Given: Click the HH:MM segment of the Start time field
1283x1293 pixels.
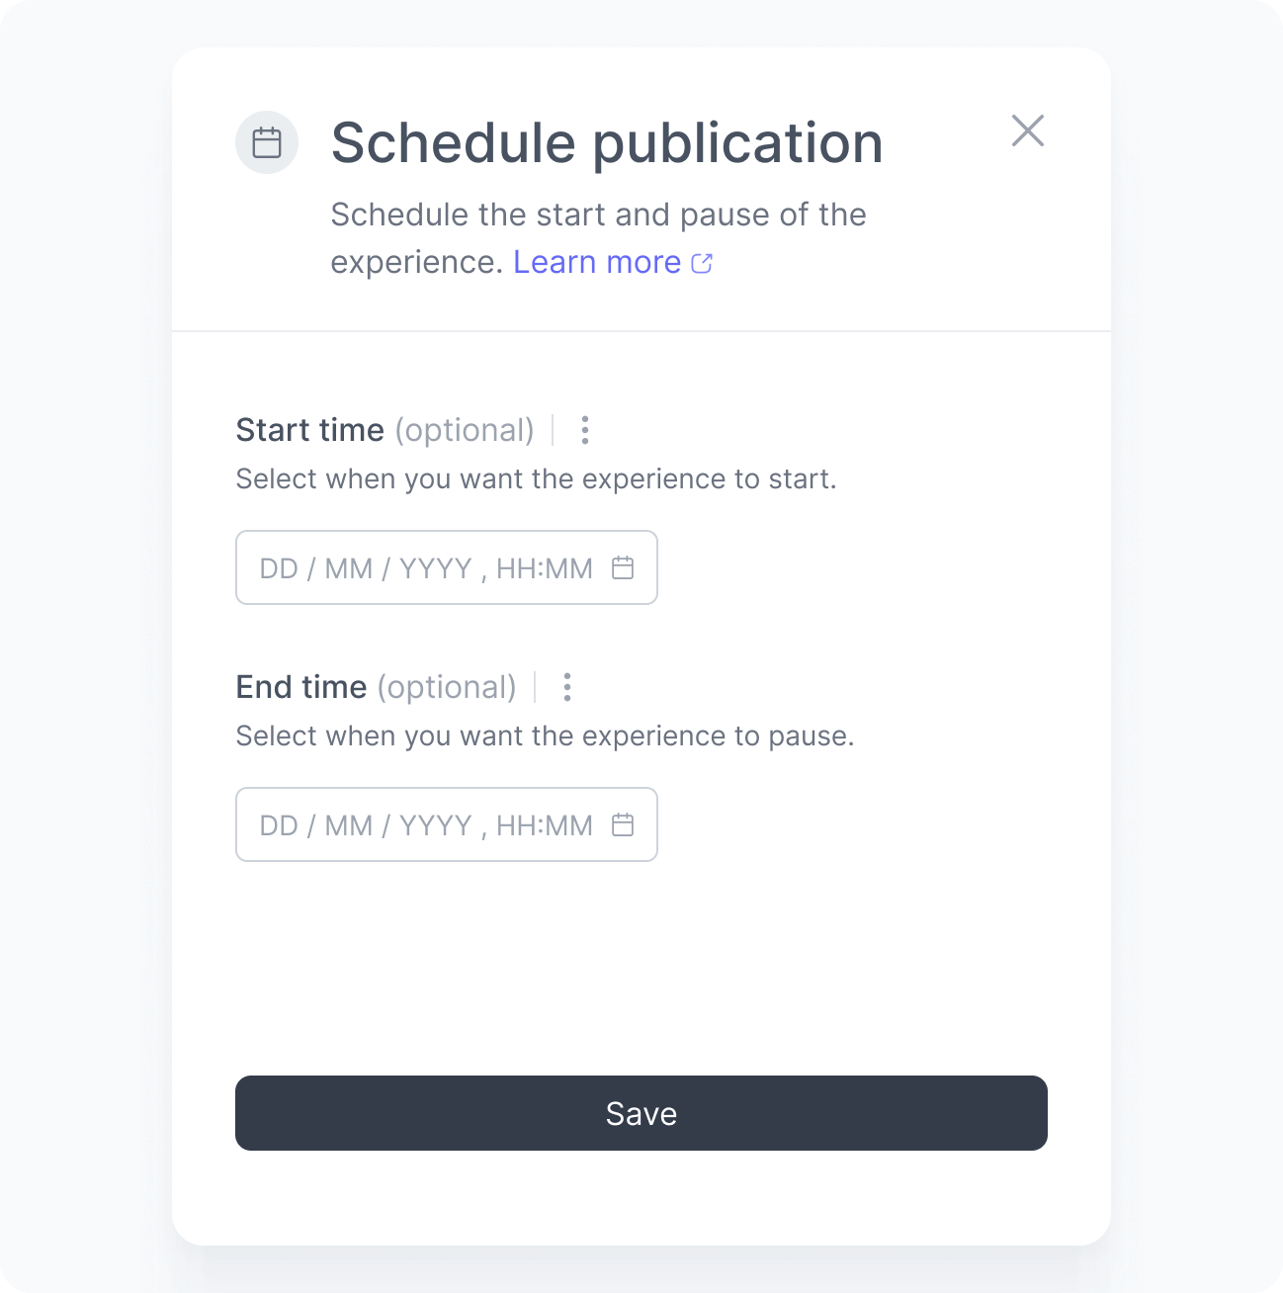Looking at the screenshot, I should [545, 567].
